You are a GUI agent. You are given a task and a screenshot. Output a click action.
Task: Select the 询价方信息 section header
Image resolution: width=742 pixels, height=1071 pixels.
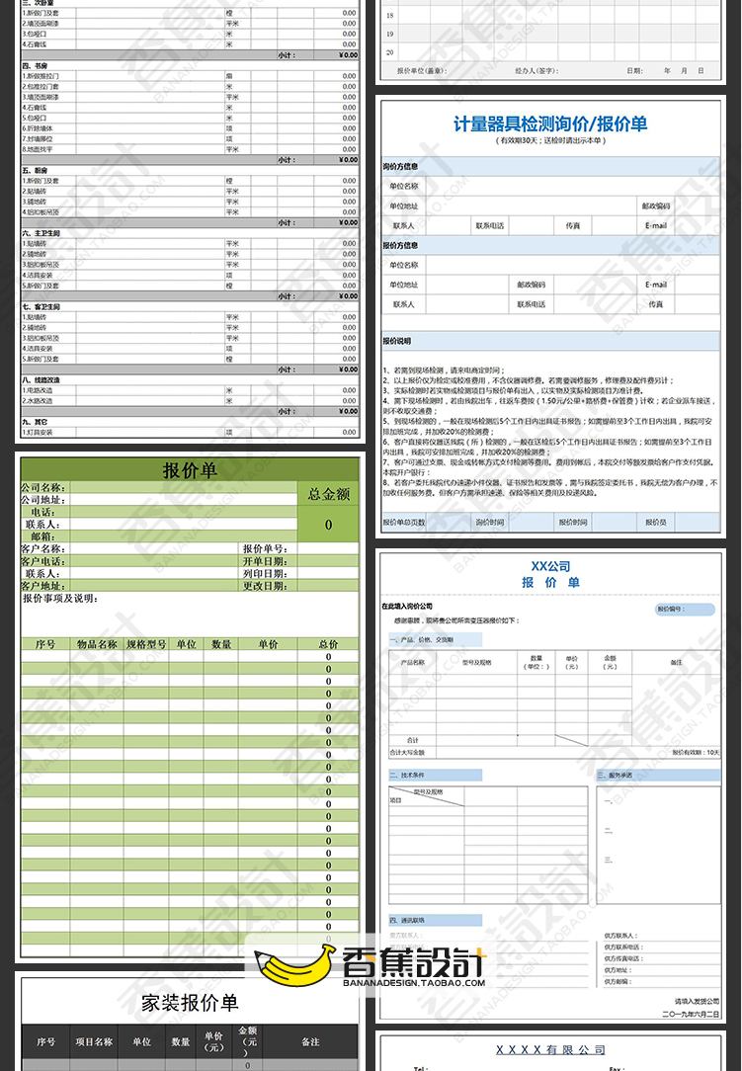400,165
